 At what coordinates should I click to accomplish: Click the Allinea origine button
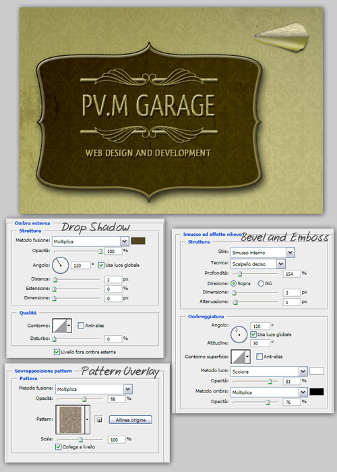(x=131, y=420)
